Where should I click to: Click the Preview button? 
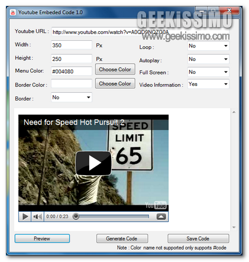(x=42, y=238)
